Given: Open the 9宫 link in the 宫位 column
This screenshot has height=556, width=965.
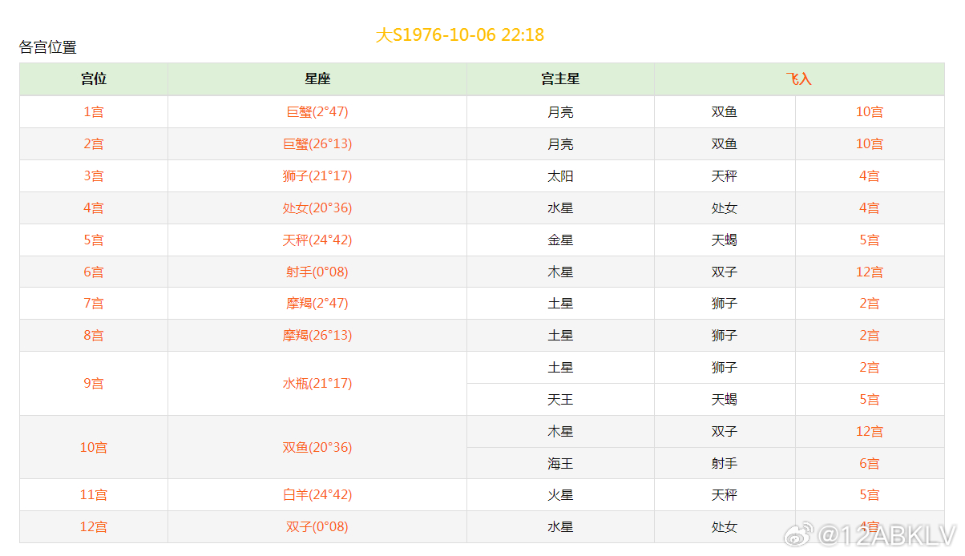Looking at the screenshot, I should tap(94, 384).
